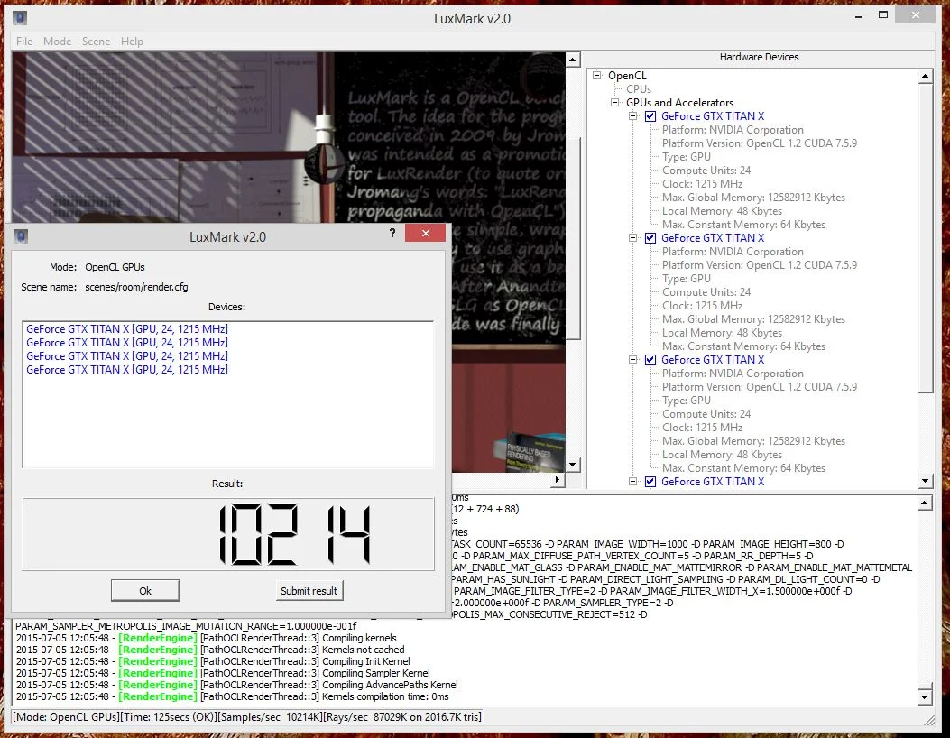The width and height of the screenshot is (950, 738).
Task: Click the 10214 result display
Action: [x=228, y=534]
